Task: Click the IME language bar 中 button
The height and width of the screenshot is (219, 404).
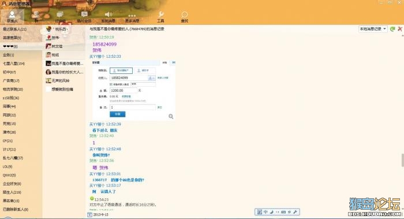Action: click(x=265, y=212)
